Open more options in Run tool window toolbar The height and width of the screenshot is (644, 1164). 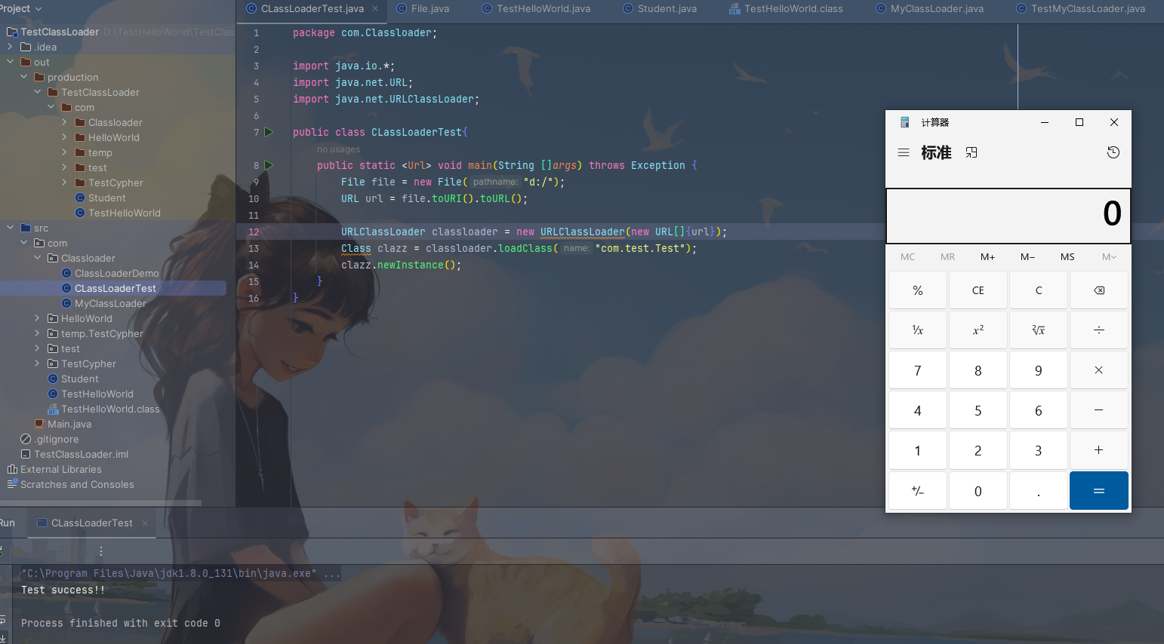(x=101, y=551)
